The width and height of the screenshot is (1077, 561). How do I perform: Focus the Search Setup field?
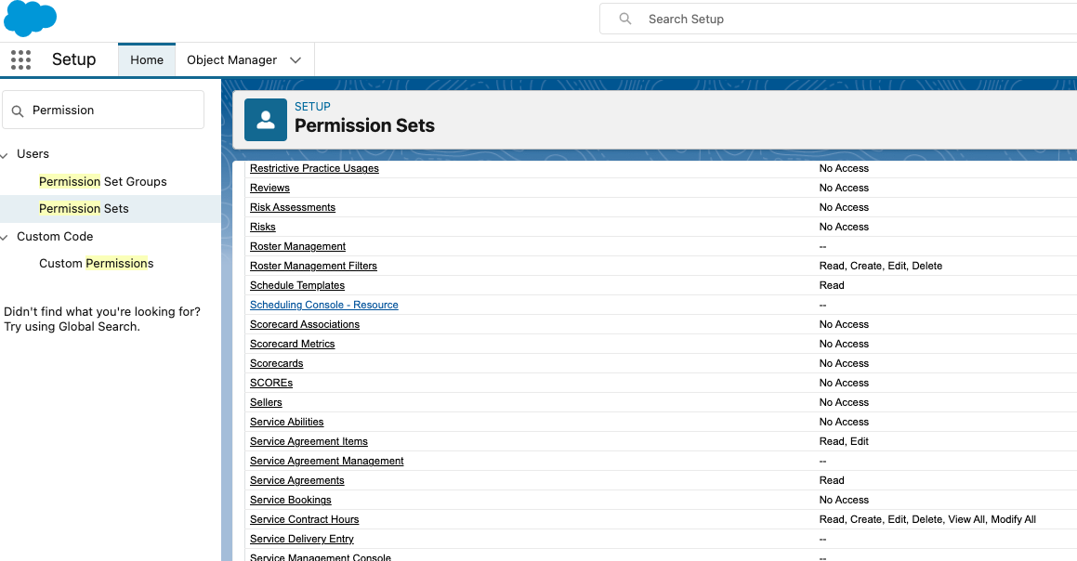(x=838, y=19)
